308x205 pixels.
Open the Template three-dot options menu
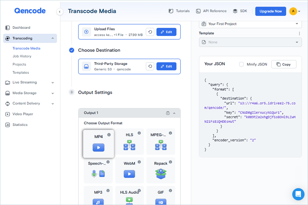coord(299,33)
